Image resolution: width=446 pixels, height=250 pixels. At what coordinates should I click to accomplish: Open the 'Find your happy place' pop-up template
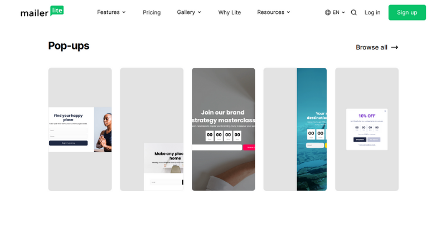pos(80,129)
